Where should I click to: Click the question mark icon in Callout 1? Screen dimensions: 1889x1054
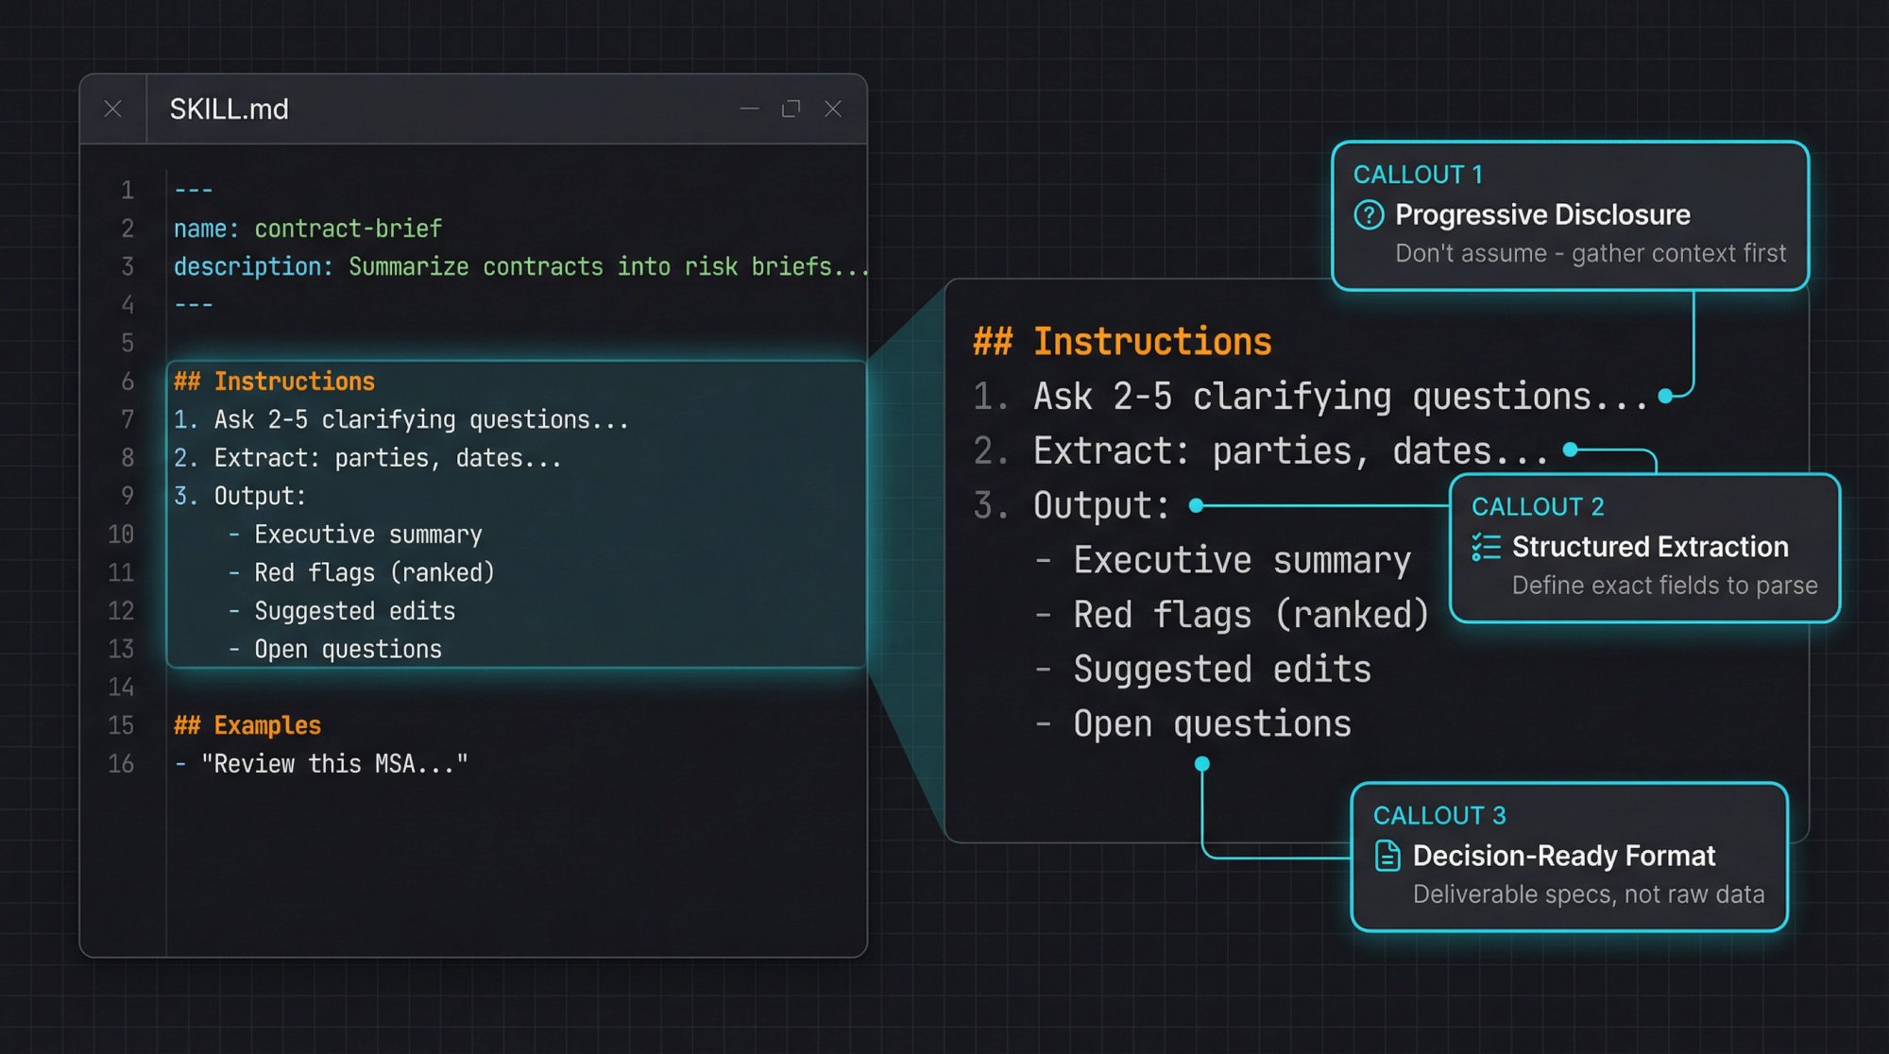1369,214
